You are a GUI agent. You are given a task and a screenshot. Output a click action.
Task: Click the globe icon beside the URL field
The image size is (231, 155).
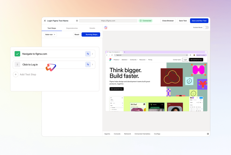77,21
